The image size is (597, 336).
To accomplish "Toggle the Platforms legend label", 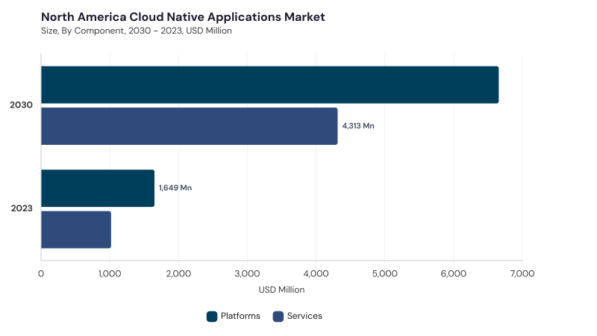I will click(240, 316).
